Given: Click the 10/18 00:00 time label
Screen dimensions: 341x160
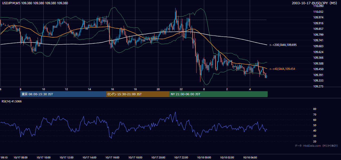Looking at the screenshot, I should click(x=204, y=158).
